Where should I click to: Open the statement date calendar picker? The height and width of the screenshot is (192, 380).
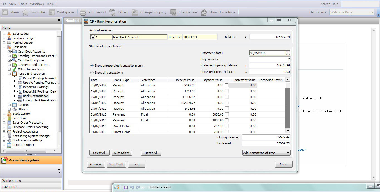pos(288,53)
